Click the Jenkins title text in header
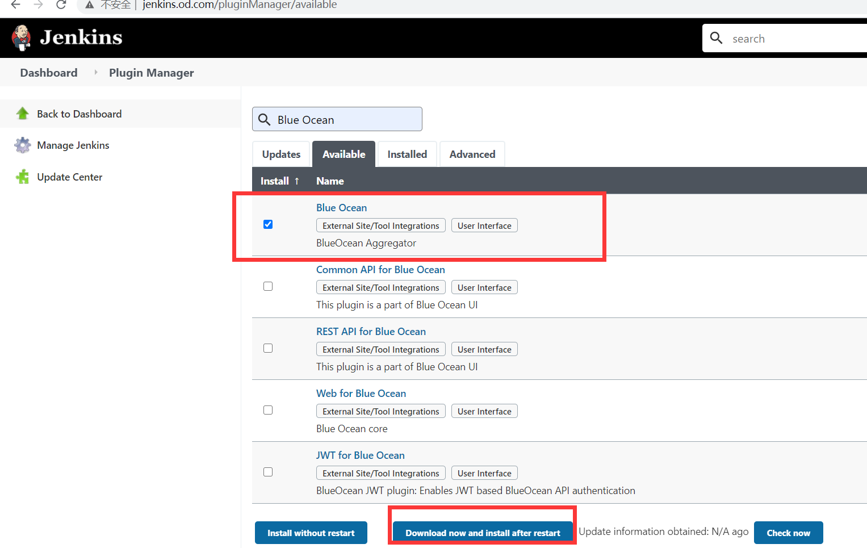 [81, 37]
